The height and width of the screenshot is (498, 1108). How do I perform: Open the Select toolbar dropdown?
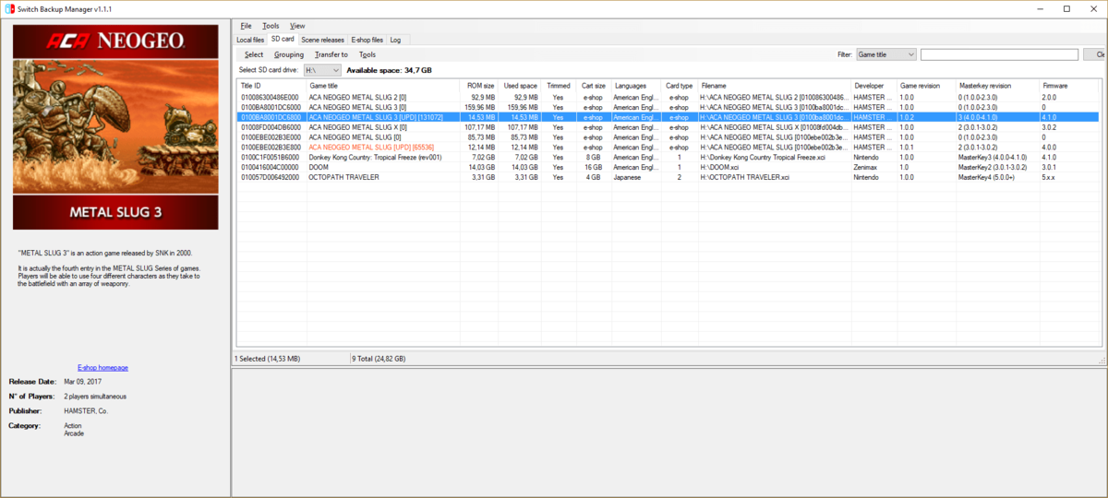pos(254,54)
